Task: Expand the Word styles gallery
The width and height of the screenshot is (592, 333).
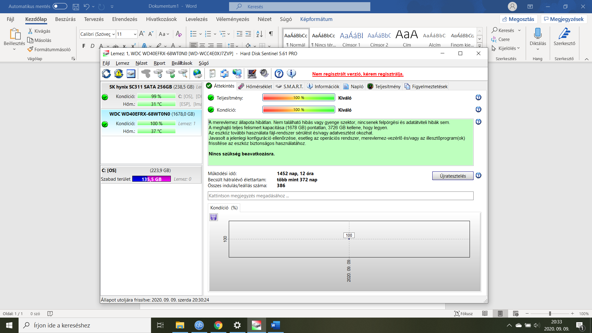Action: click(479, 45)
